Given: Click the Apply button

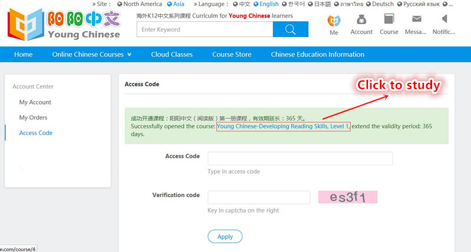Looking at the screenshot, I should click(x=225, y=236).
